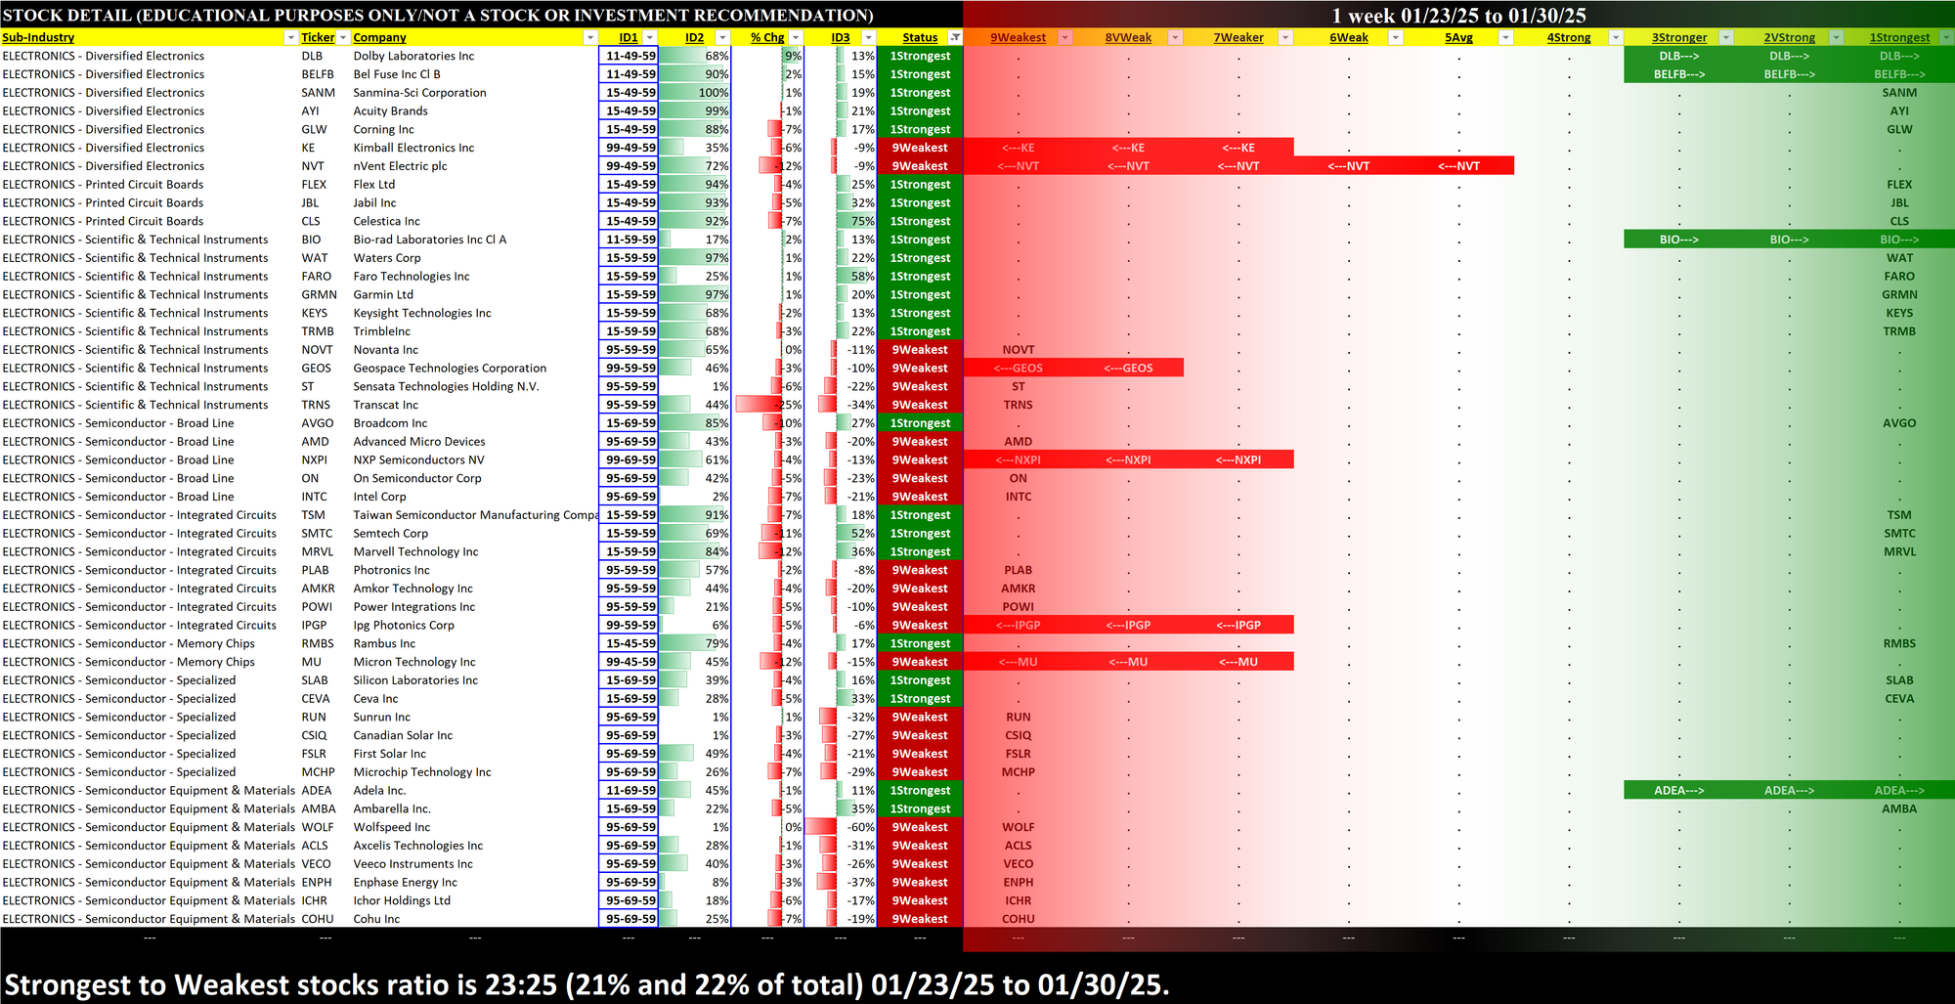Select the ID1 cell for Ipg Photonics Corp
The width and height of the screenshot is (1955, 1004).
pos(630,626)
